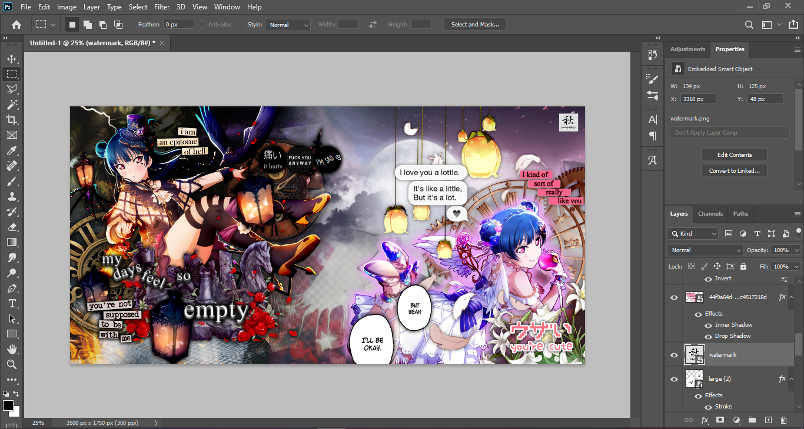This screenshot has width=804, height=429.
Task: Open the blend mode Normal dropdown
Action: 705,250
